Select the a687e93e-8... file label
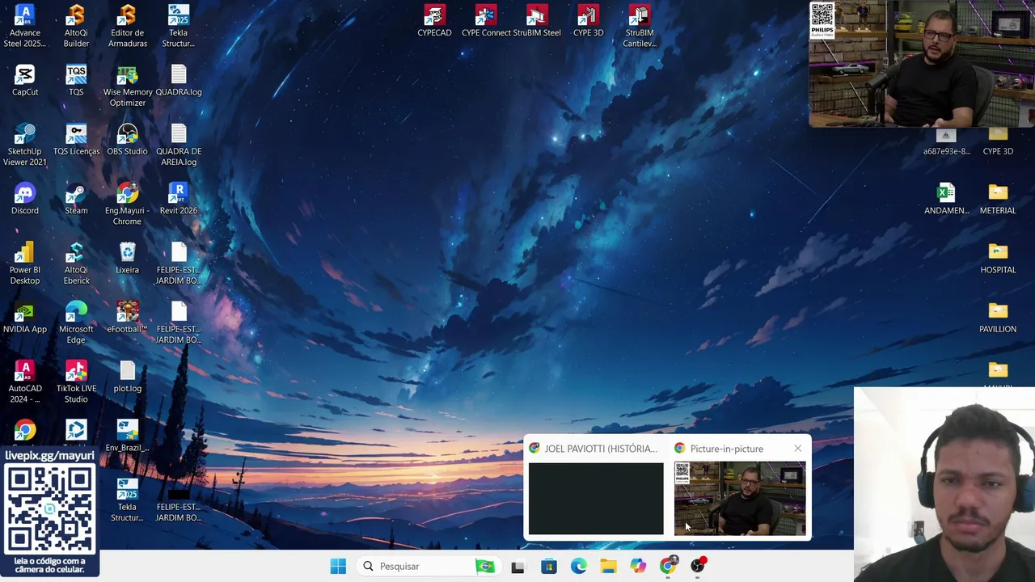This screenshot has width=1035, height=582. [x=946, y=151]
